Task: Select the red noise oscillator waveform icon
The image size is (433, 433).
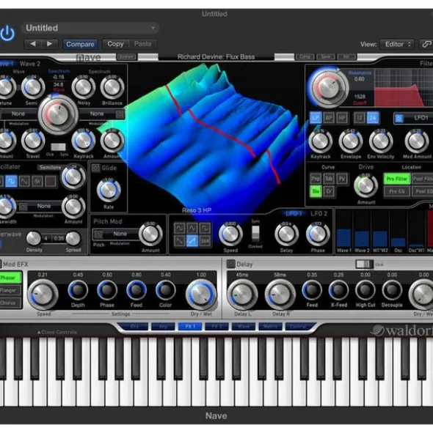Action: pyautogui.click(x=51, y=182)
